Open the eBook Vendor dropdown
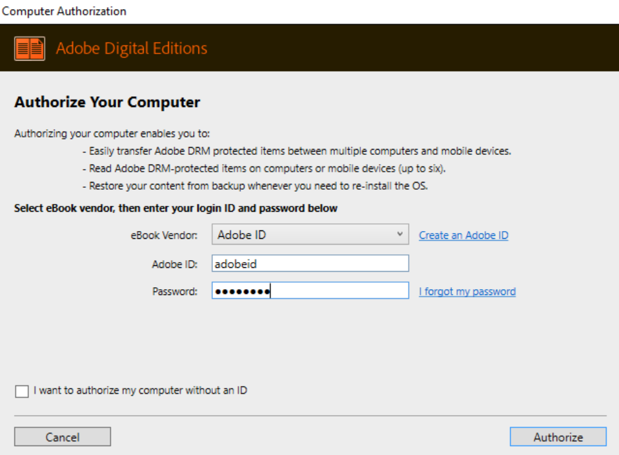Viewport: 619px width, 455px height. (310, 234)
